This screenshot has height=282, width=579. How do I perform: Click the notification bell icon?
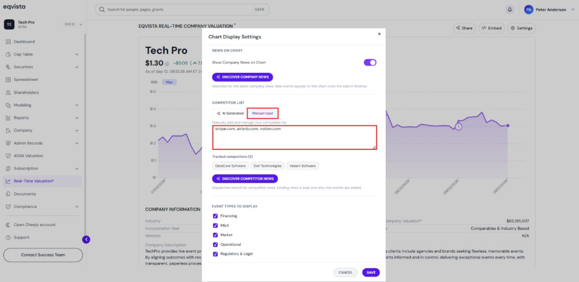pos(509,10)
